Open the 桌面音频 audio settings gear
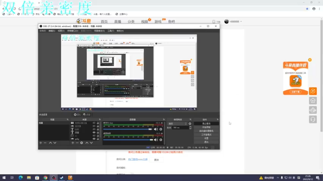 click(x=161, y=140)
